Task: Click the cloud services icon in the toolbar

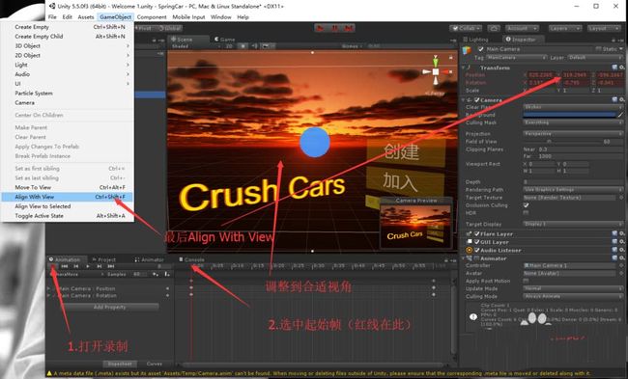Action: (494, 28)
